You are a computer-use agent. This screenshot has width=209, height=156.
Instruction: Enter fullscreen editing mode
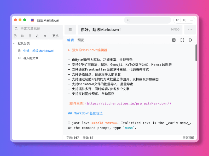[x=182, y=40]
